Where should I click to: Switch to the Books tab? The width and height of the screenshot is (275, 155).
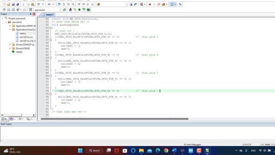pyautogui.click(x=13, y=119)
